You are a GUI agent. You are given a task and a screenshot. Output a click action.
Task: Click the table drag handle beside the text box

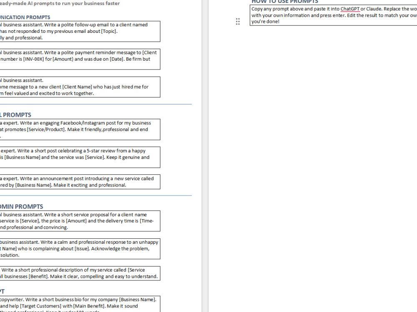point(238,22)
